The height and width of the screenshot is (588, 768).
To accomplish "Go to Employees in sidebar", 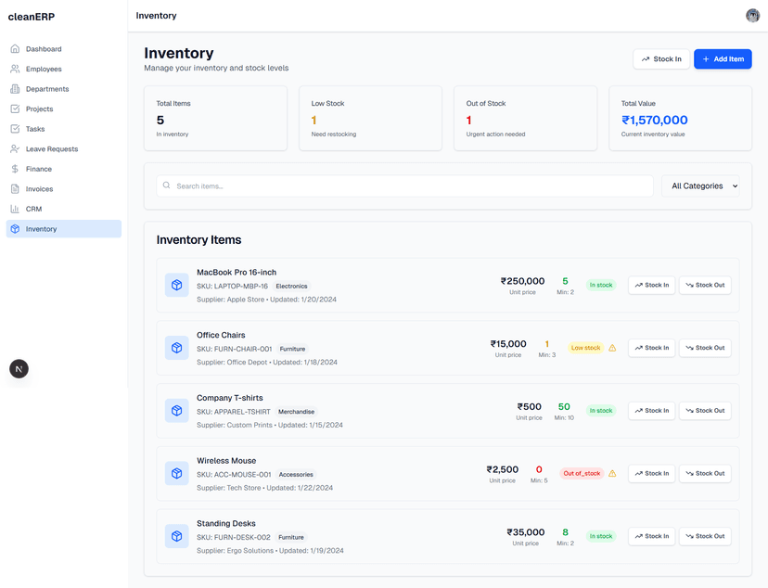I will 64,69.
